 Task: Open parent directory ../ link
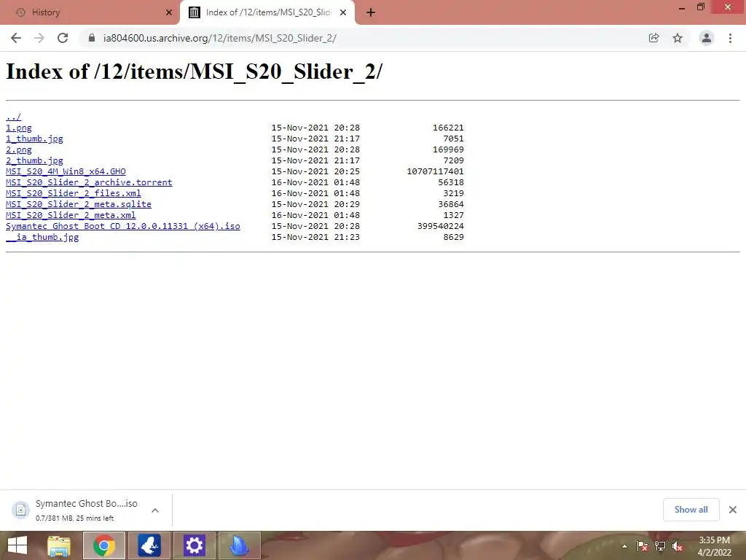[13, 117]
